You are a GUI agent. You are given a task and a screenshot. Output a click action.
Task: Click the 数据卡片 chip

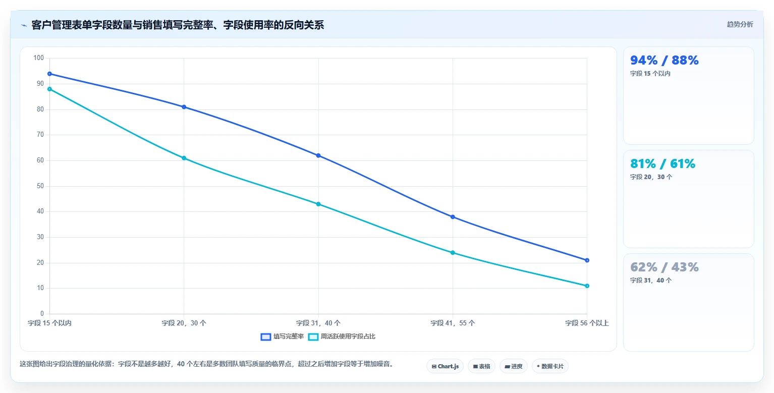550,366
